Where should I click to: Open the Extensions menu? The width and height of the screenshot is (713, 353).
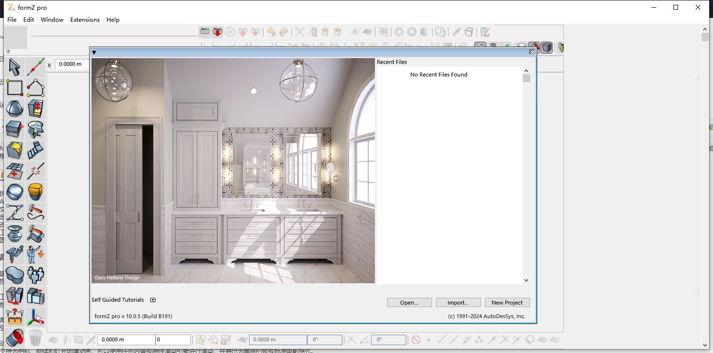click(x=85, y=20)
